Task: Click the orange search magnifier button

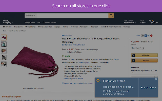Action: tap(111, 16)
